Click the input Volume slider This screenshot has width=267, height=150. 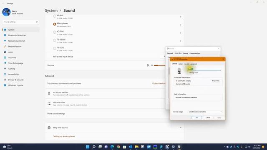coord(159,65)
